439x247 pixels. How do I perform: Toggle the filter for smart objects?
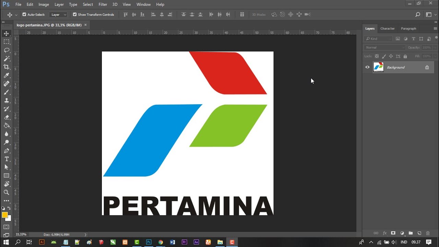tap(429, 39)
